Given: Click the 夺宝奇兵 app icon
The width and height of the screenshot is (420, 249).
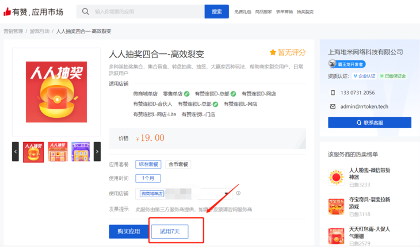Looking at the screenshot, I should pyautogui.click(x=336, y=206).
